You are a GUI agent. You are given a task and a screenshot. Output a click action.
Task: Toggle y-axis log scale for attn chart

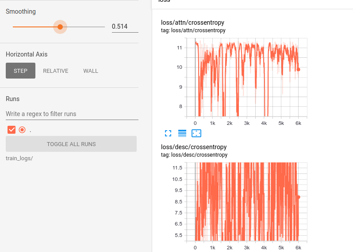click(x=182, y=133)
